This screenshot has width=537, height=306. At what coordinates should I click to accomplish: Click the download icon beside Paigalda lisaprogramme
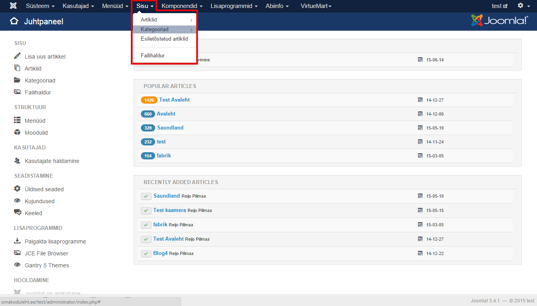point(17,241)
